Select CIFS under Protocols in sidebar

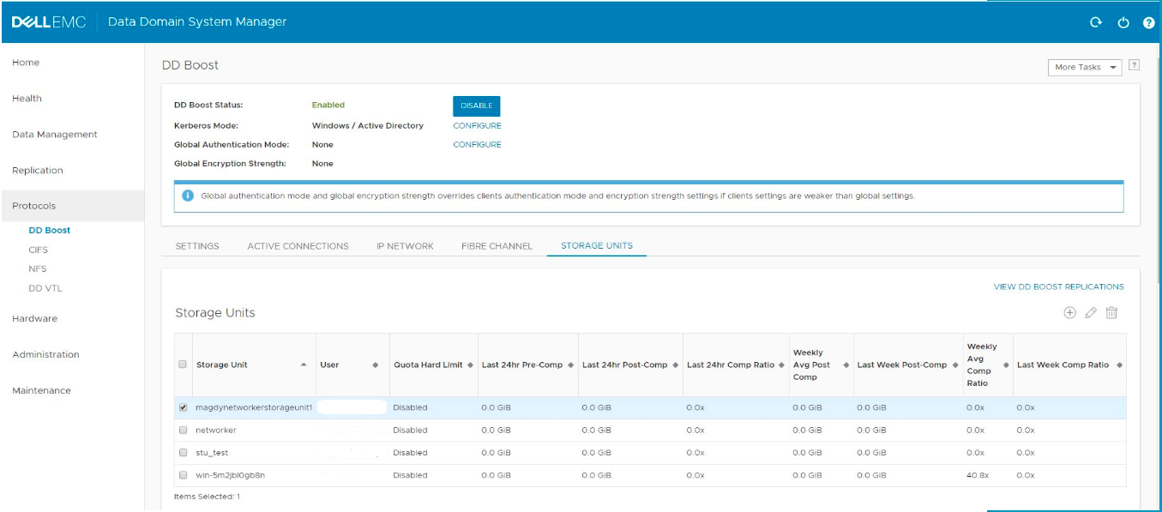click(x=39, y=250)
